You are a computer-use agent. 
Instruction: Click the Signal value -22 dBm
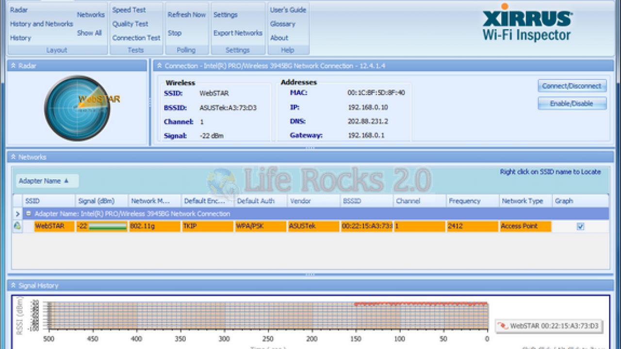coord(212,136)
